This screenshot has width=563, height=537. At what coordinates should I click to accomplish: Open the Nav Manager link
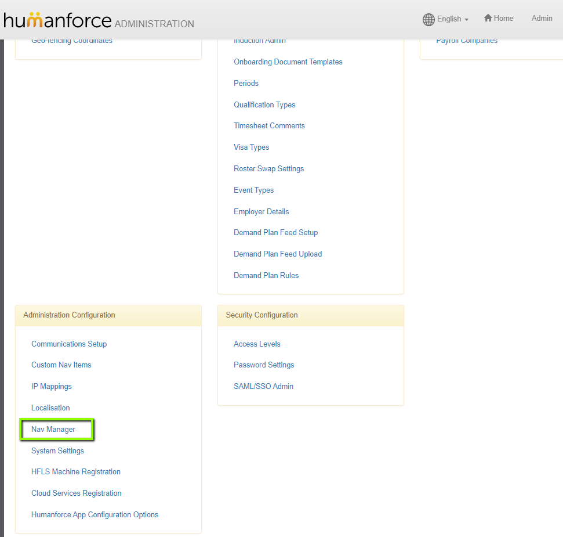pyautogui.click(x=53, y=430)
